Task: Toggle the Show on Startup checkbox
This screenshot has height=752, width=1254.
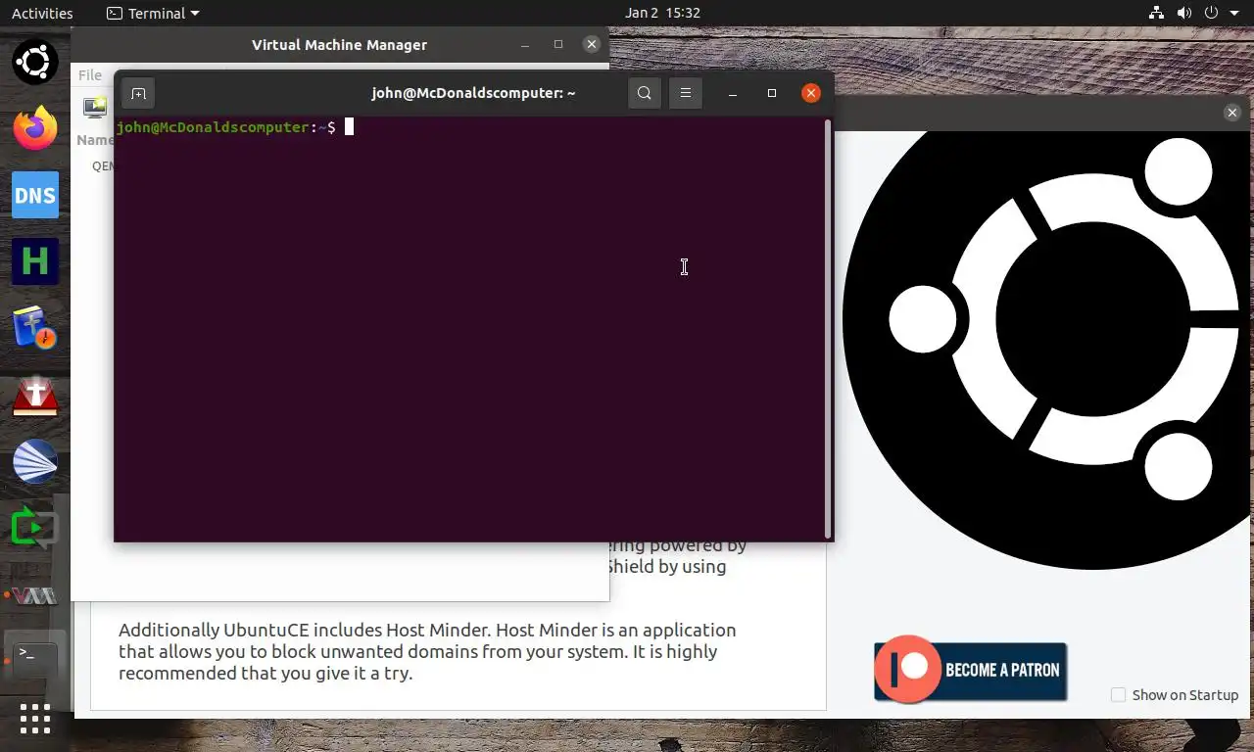Action: point(1118,695)
